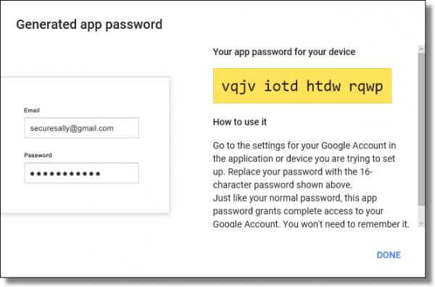The image size is (435, 287).
Task: Click the 'Just like your normal password' paragraph
Action: 311,211
